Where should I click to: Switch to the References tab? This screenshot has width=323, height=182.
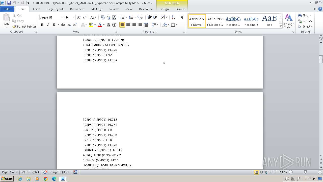[x=77, y=9]
